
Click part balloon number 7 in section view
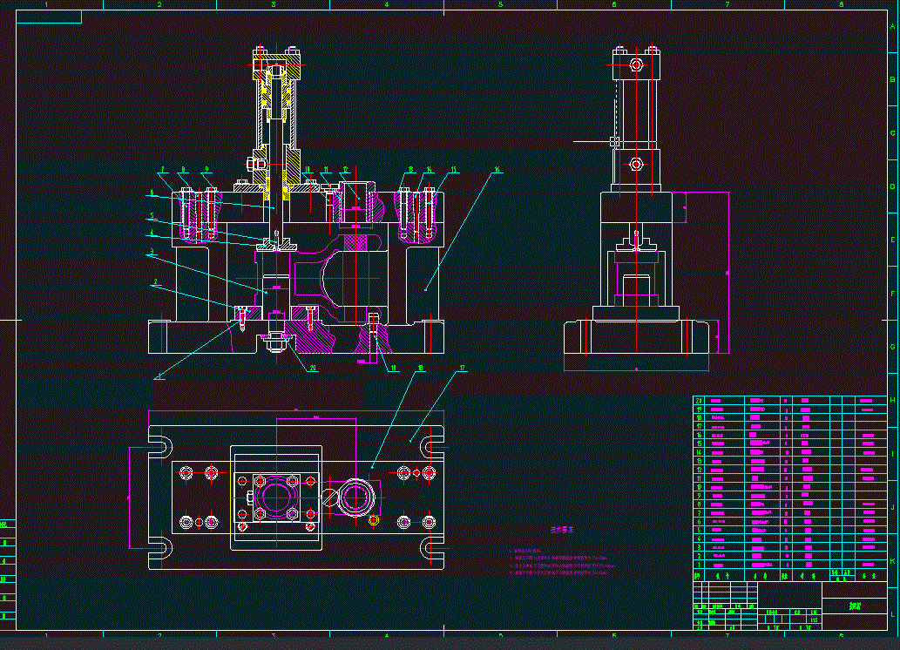[163, 169]
